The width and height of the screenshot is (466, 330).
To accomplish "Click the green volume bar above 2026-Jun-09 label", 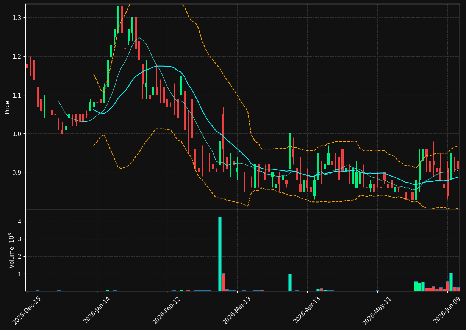I will click(451, 282).
